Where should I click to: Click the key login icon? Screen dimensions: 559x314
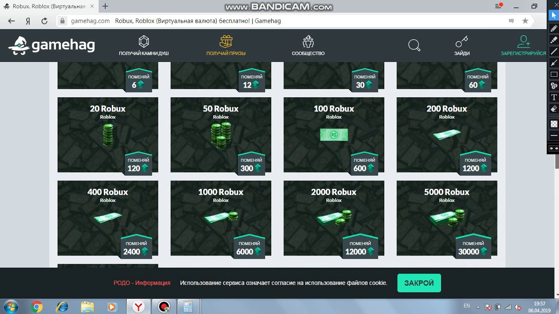[462, 42]
